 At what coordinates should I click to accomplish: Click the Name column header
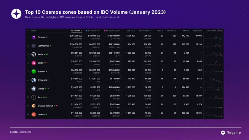coord(34,31)
